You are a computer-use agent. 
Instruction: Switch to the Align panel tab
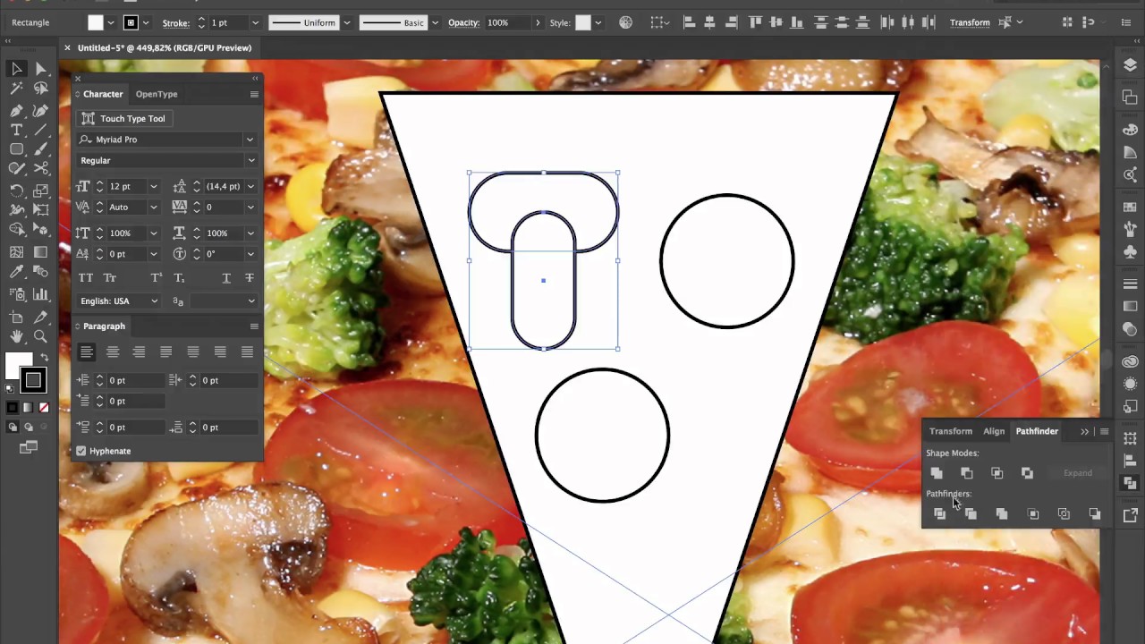[x=994, y=431]
